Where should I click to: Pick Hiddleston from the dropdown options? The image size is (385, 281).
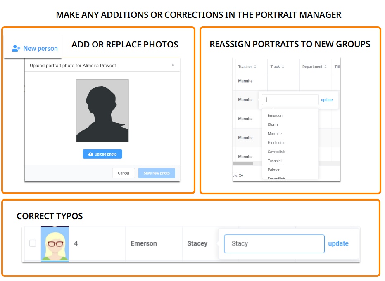[276, 143]
